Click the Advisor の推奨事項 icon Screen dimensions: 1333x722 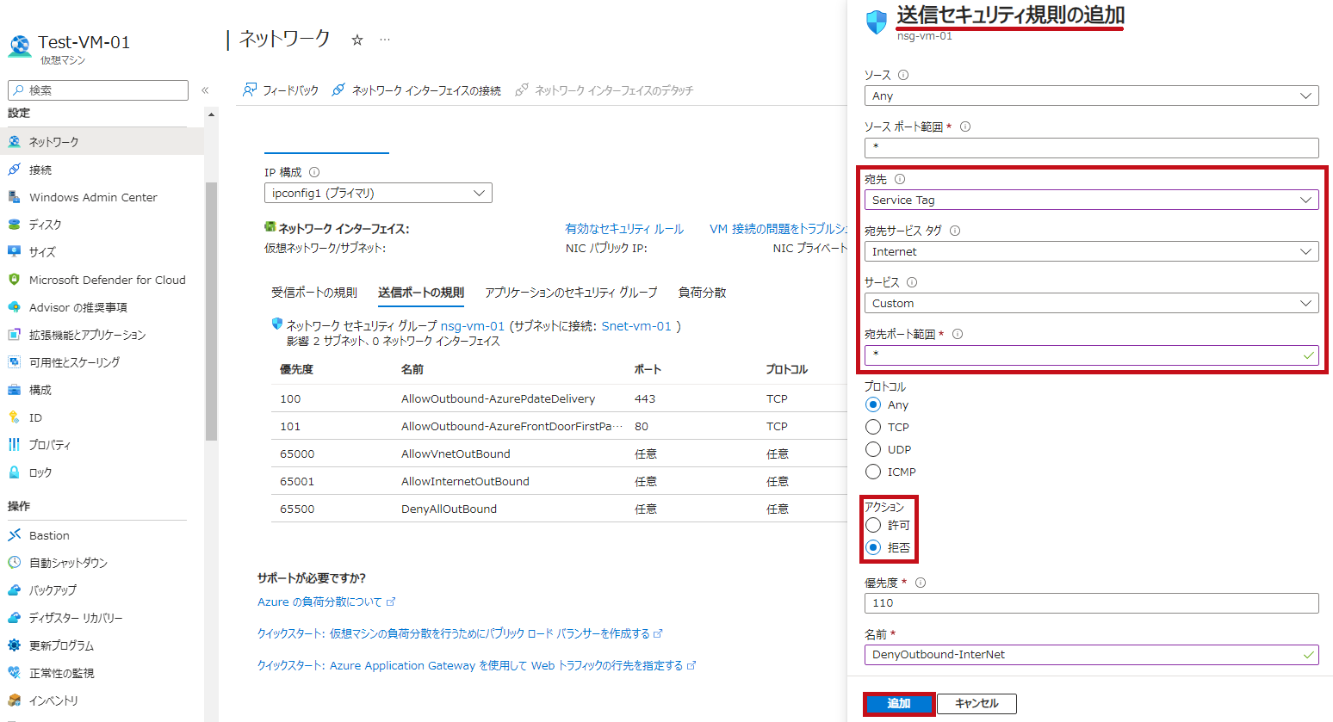click(14, 307)
